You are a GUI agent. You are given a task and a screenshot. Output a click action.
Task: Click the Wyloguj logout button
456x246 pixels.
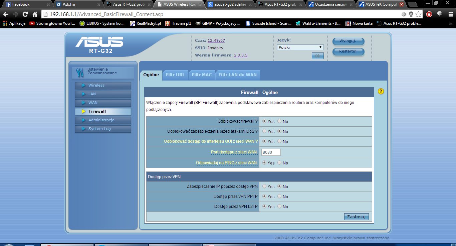(348, 41)
